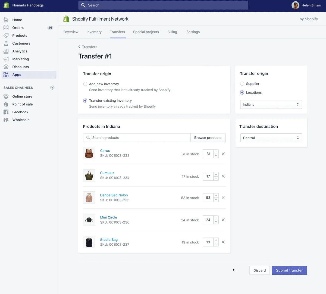Choose Locations as transfer origin

click(242, 92)
